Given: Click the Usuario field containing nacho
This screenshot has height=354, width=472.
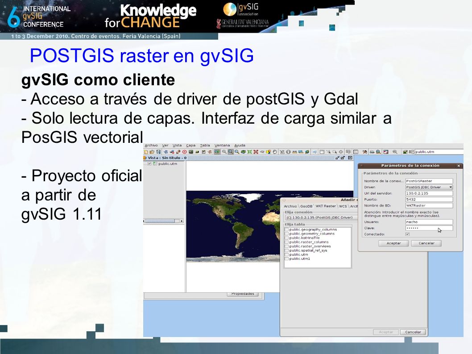Looking at the screenshot, I should 429,222.
